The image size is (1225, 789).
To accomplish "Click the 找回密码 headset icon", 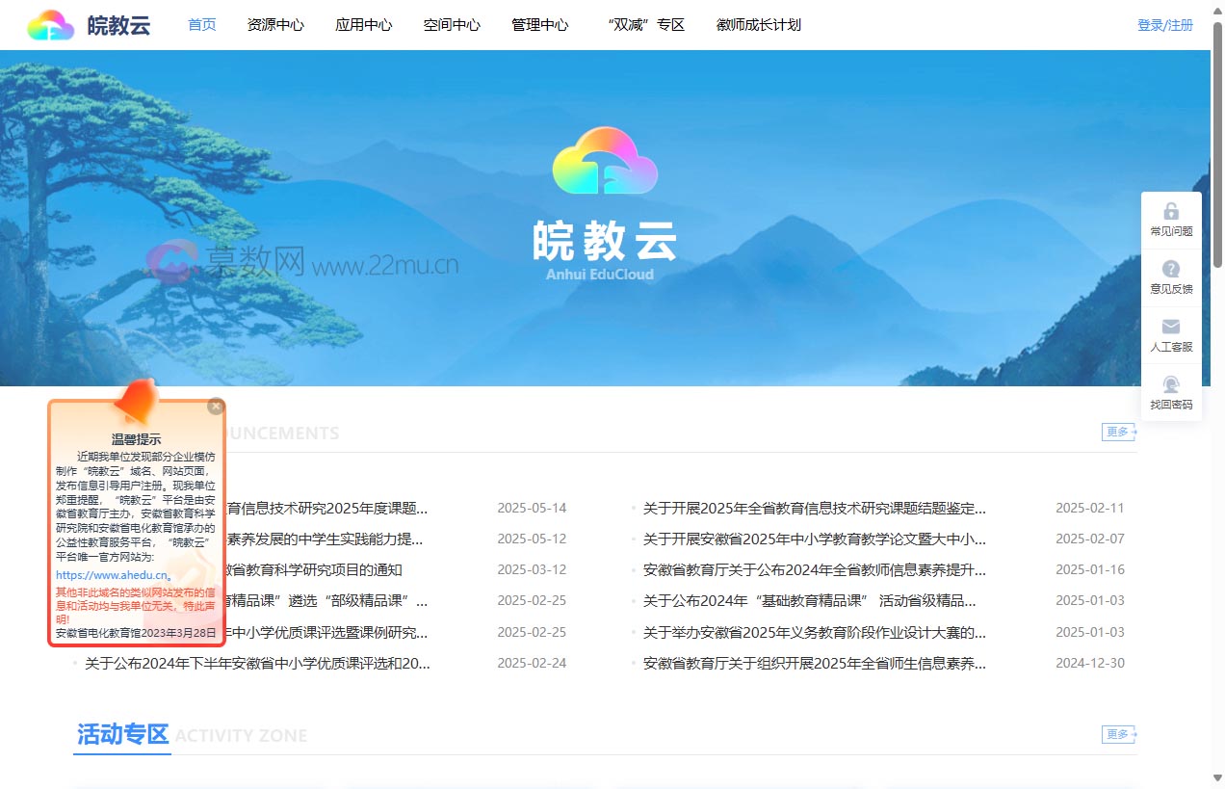I will click(1171, 384).
